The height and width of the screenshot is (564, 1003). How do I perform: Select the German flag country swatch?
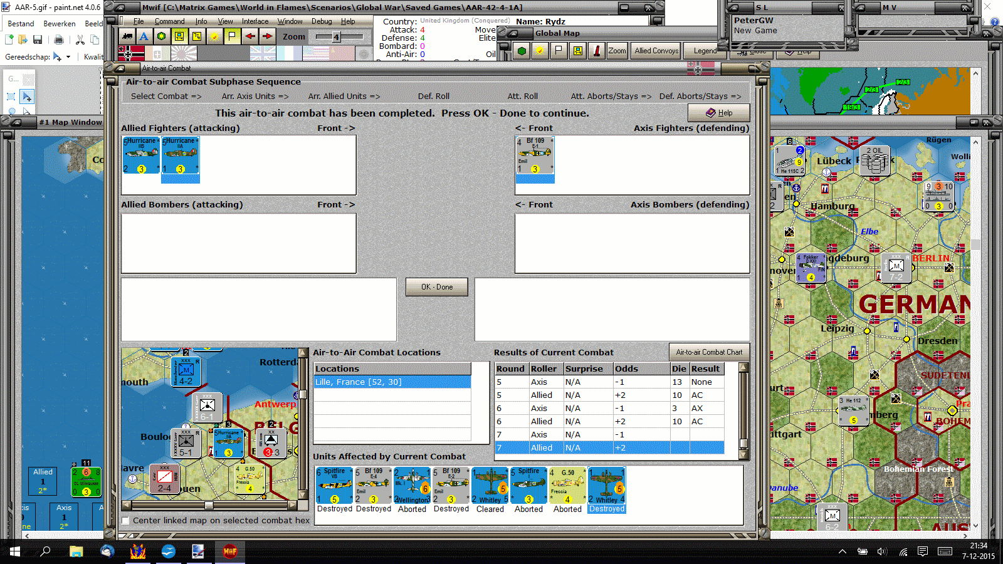130,53
